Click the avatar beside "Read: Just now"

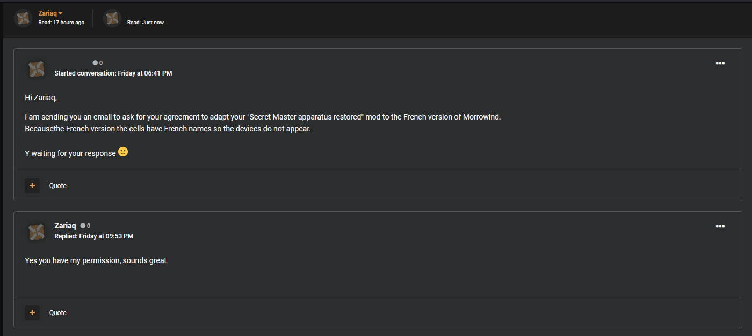(x=112, y=18)
